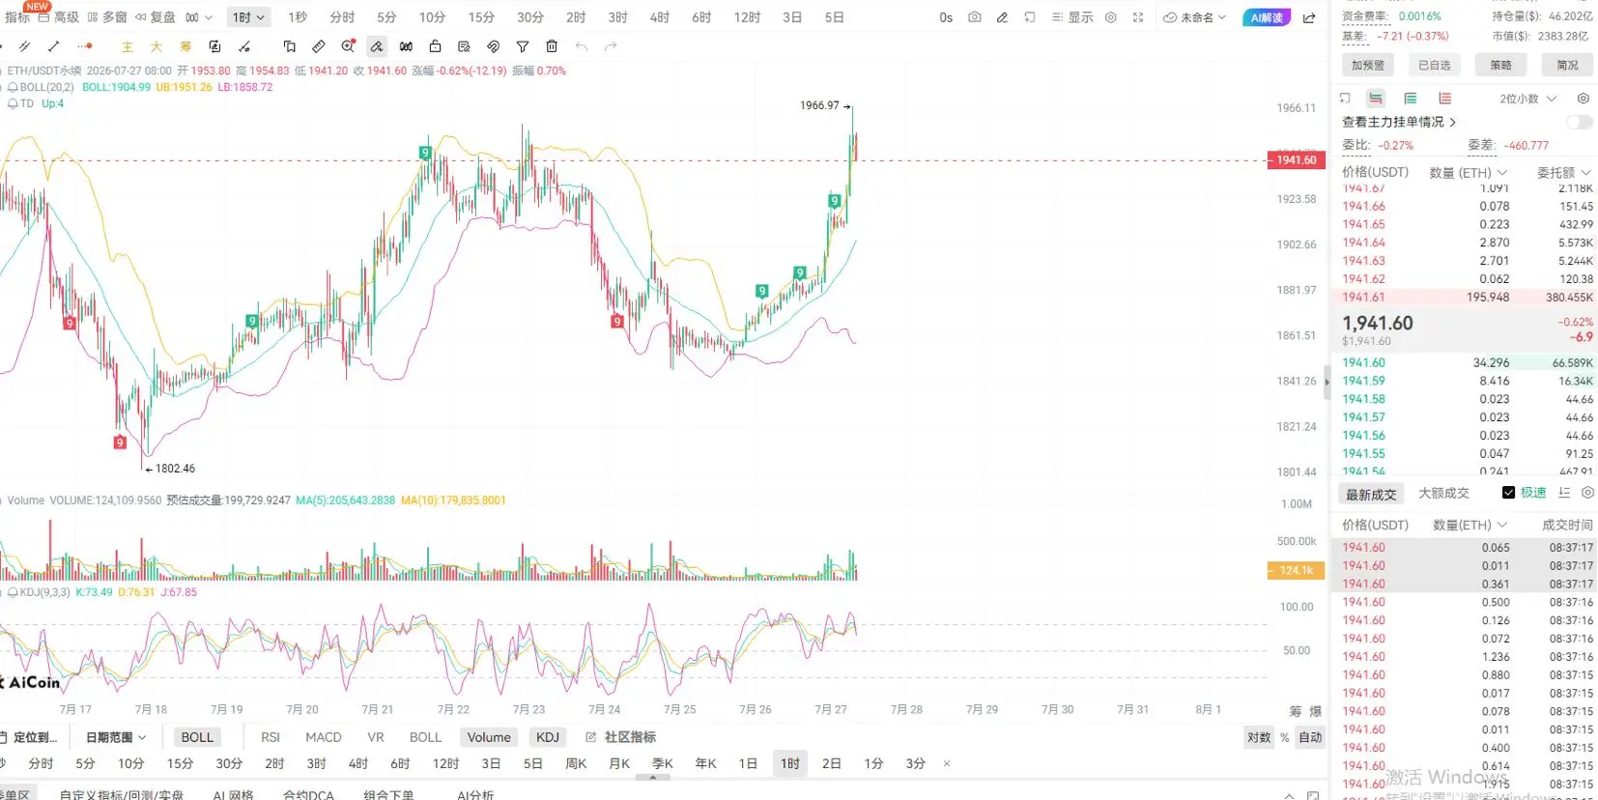
Task: Select the 4时 timeframe in the top bar
Action: coord(660,17)
